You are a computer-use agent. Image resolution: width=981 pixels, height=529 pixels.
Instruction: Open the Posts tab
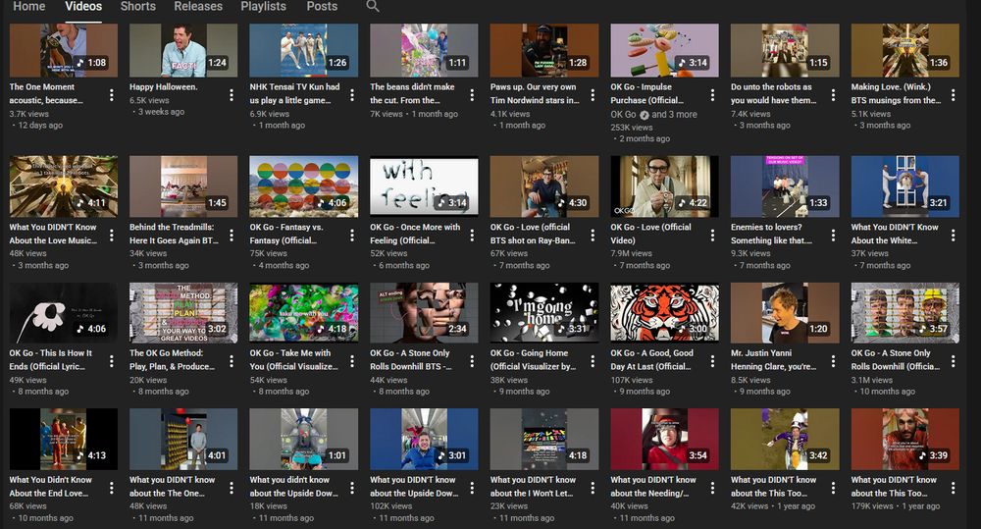(322, 6)
